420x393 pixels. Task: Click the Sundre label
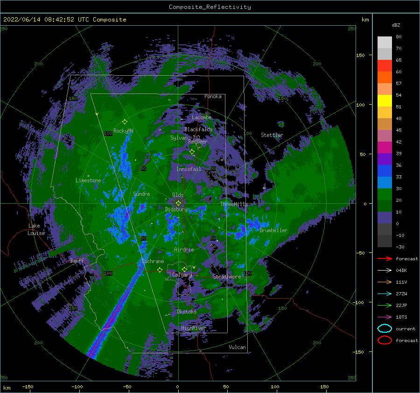141,194
